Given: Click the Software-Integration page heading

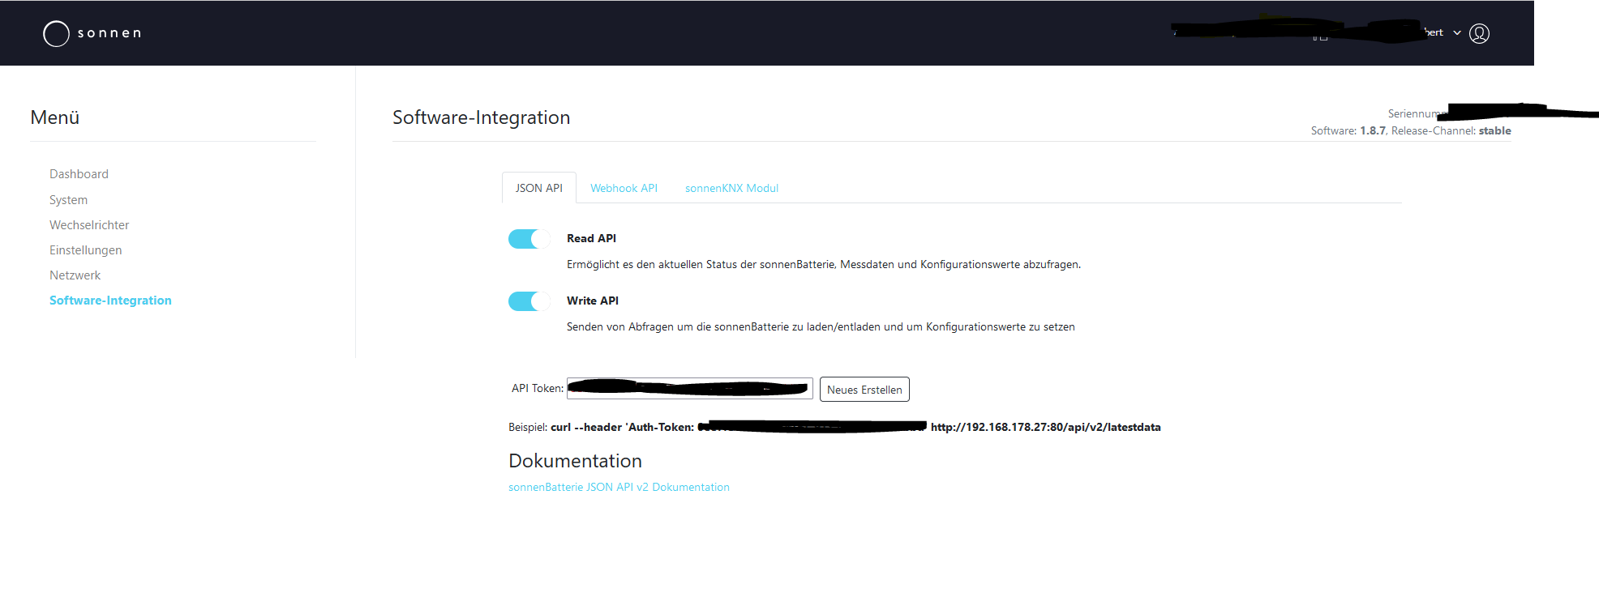Looking at the screenshot, I should pos(482,117).
